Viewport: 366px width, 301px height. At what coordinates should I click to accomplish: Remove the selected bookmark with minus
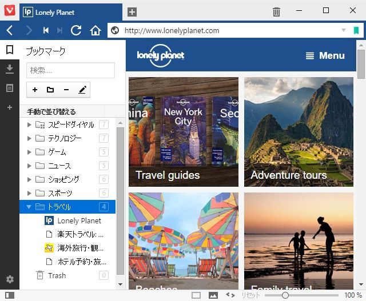tap(66, 90)
